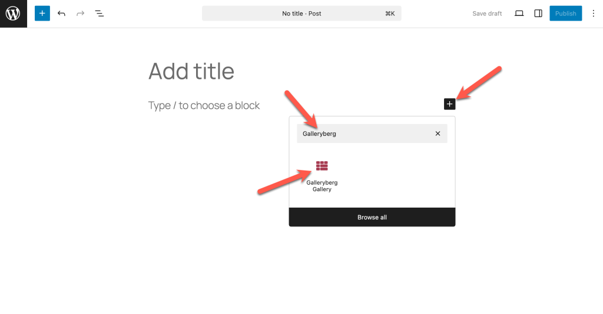Click the WordPress logo to exit editor
This screenshot has width=603, height=314.
(13, 14)
